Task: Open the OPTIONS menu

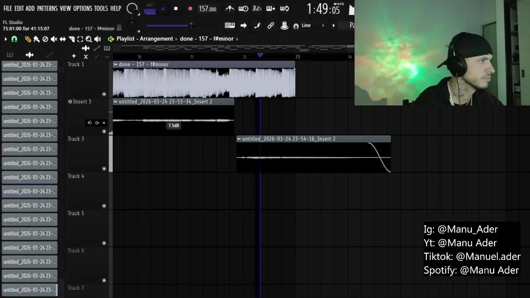Action: pos(82,8)
